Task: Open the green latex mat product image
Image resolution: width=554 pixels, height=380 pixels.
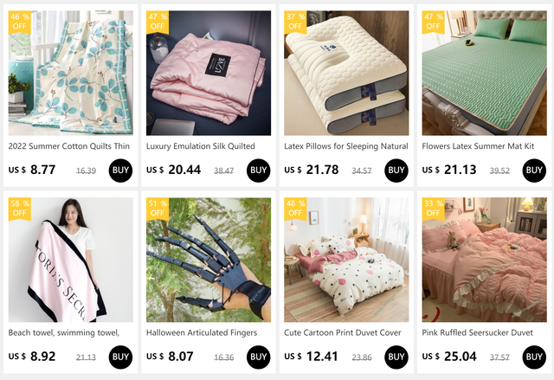Action: coord(484,73)
